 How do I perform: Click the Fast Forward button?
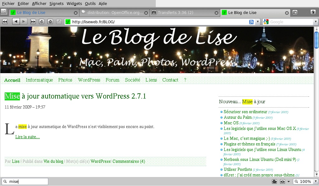click(x=33, y=22)
